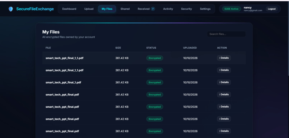Select file smart_tech_ppt_final_1.pdf
The image size is (289, 138).
pos(63,83)
